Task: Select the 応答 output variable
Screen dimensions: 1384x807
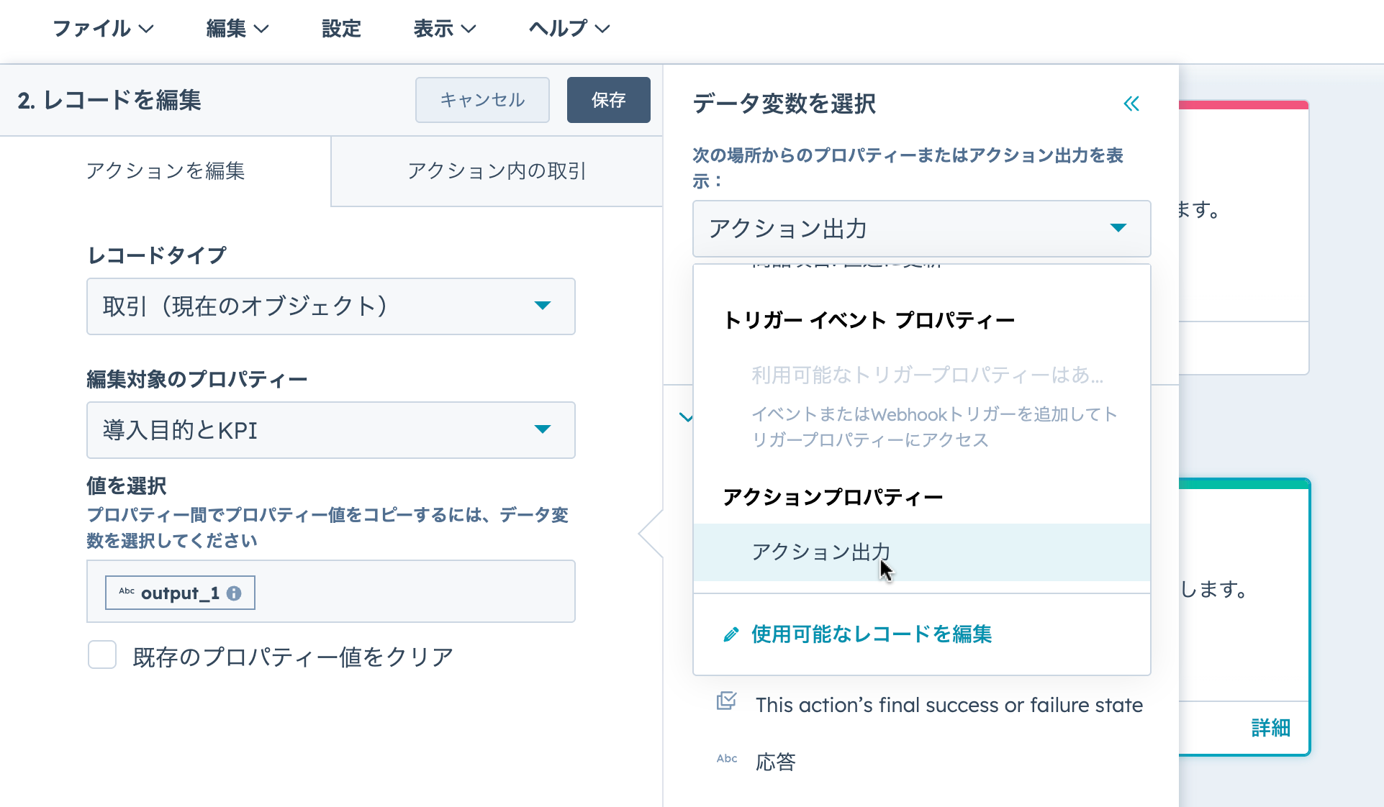Action: pyautogui.click(x=776, y=762)
